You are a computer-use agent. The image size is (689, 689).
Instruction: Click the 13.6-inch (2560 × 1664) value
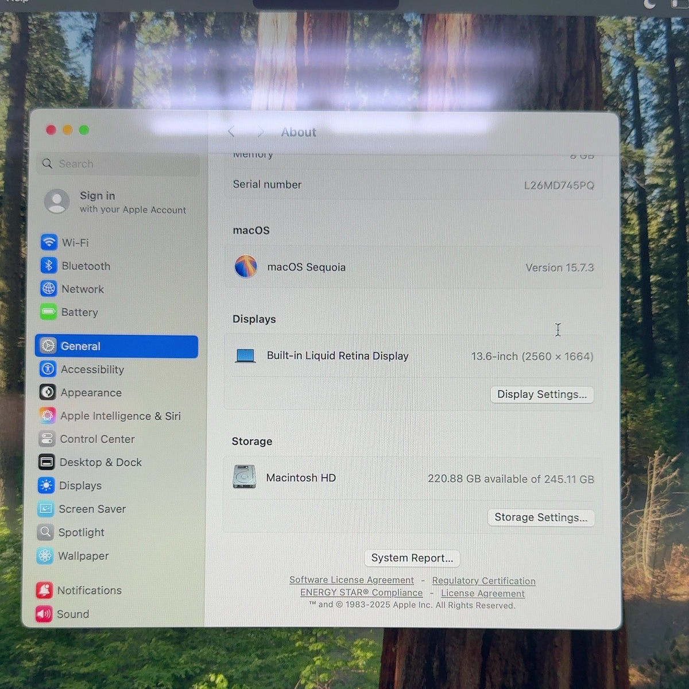click(x=532, y=357)
